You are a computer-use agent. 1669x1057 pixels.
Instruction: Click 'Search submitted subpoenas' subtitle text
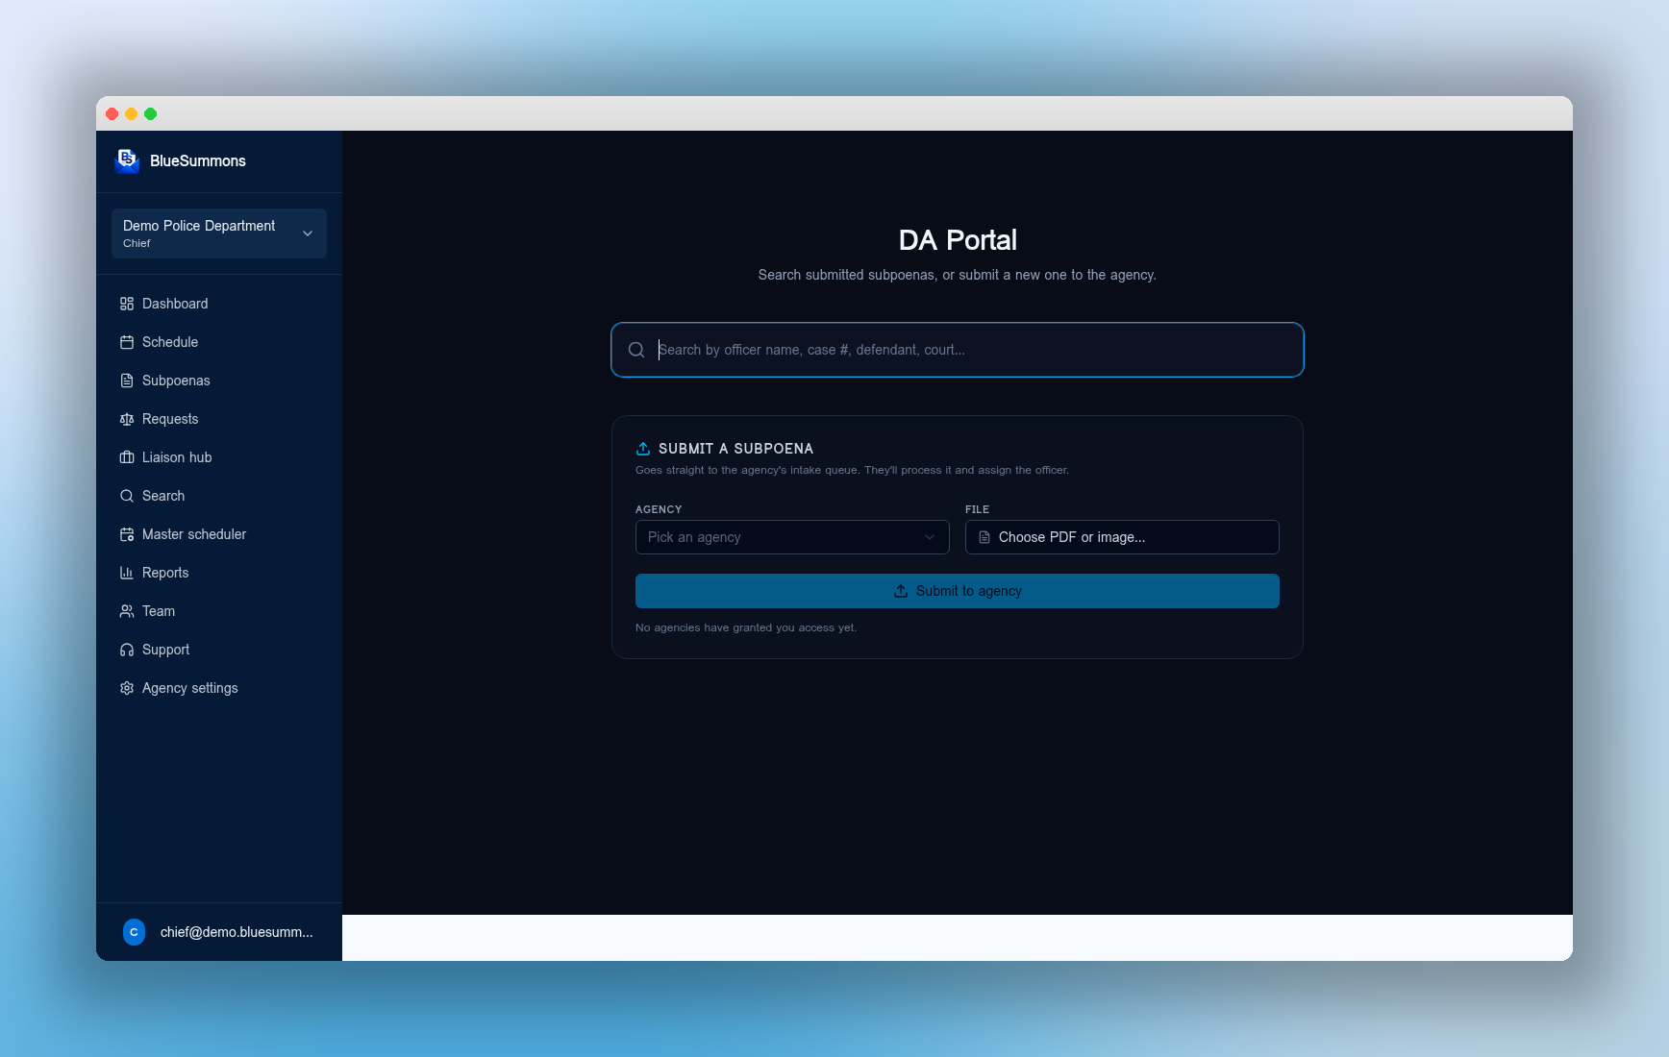point(958,275)
